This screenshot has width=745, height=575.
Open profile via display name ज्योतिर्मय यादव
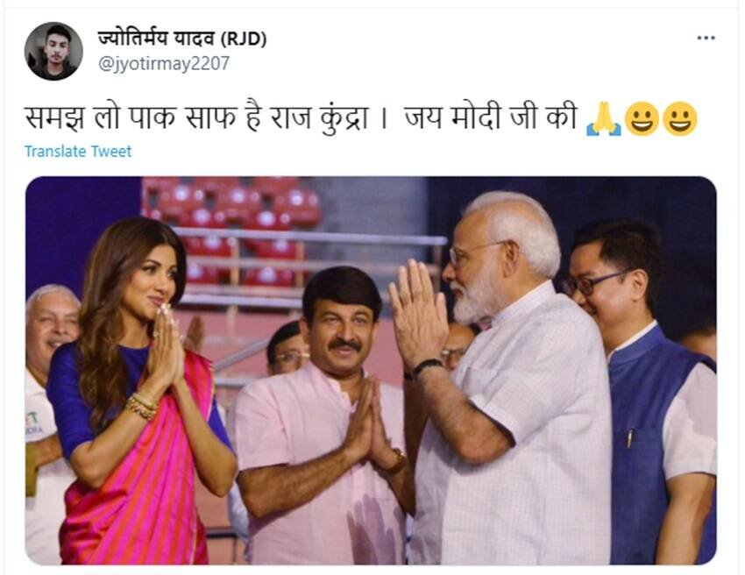click(156, 39)
